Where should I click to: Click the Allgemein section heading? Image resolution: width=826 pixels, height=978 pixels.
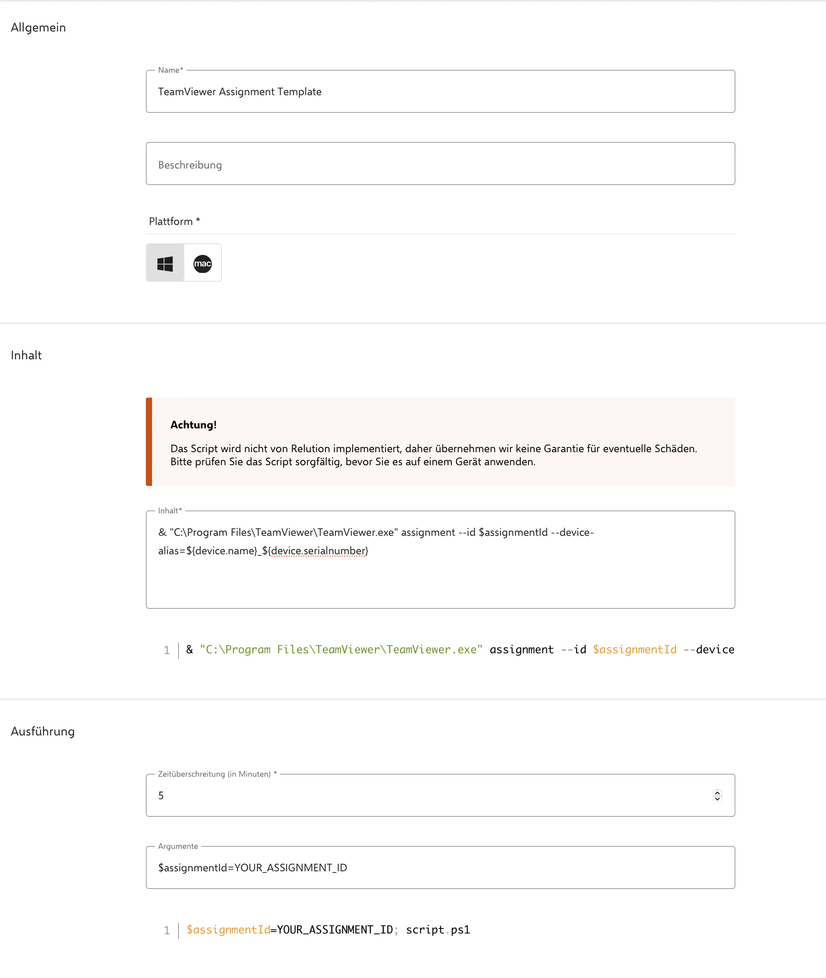click(38, 28)
